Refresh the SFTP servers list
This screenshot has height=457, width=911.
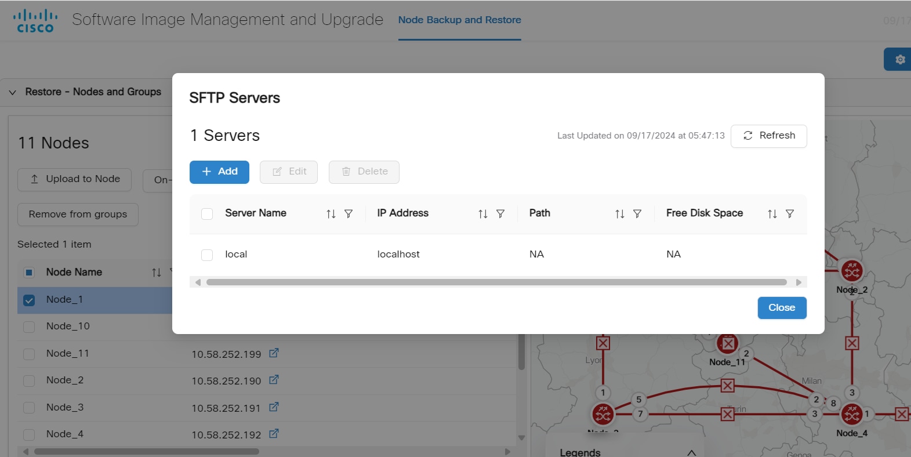769,136
